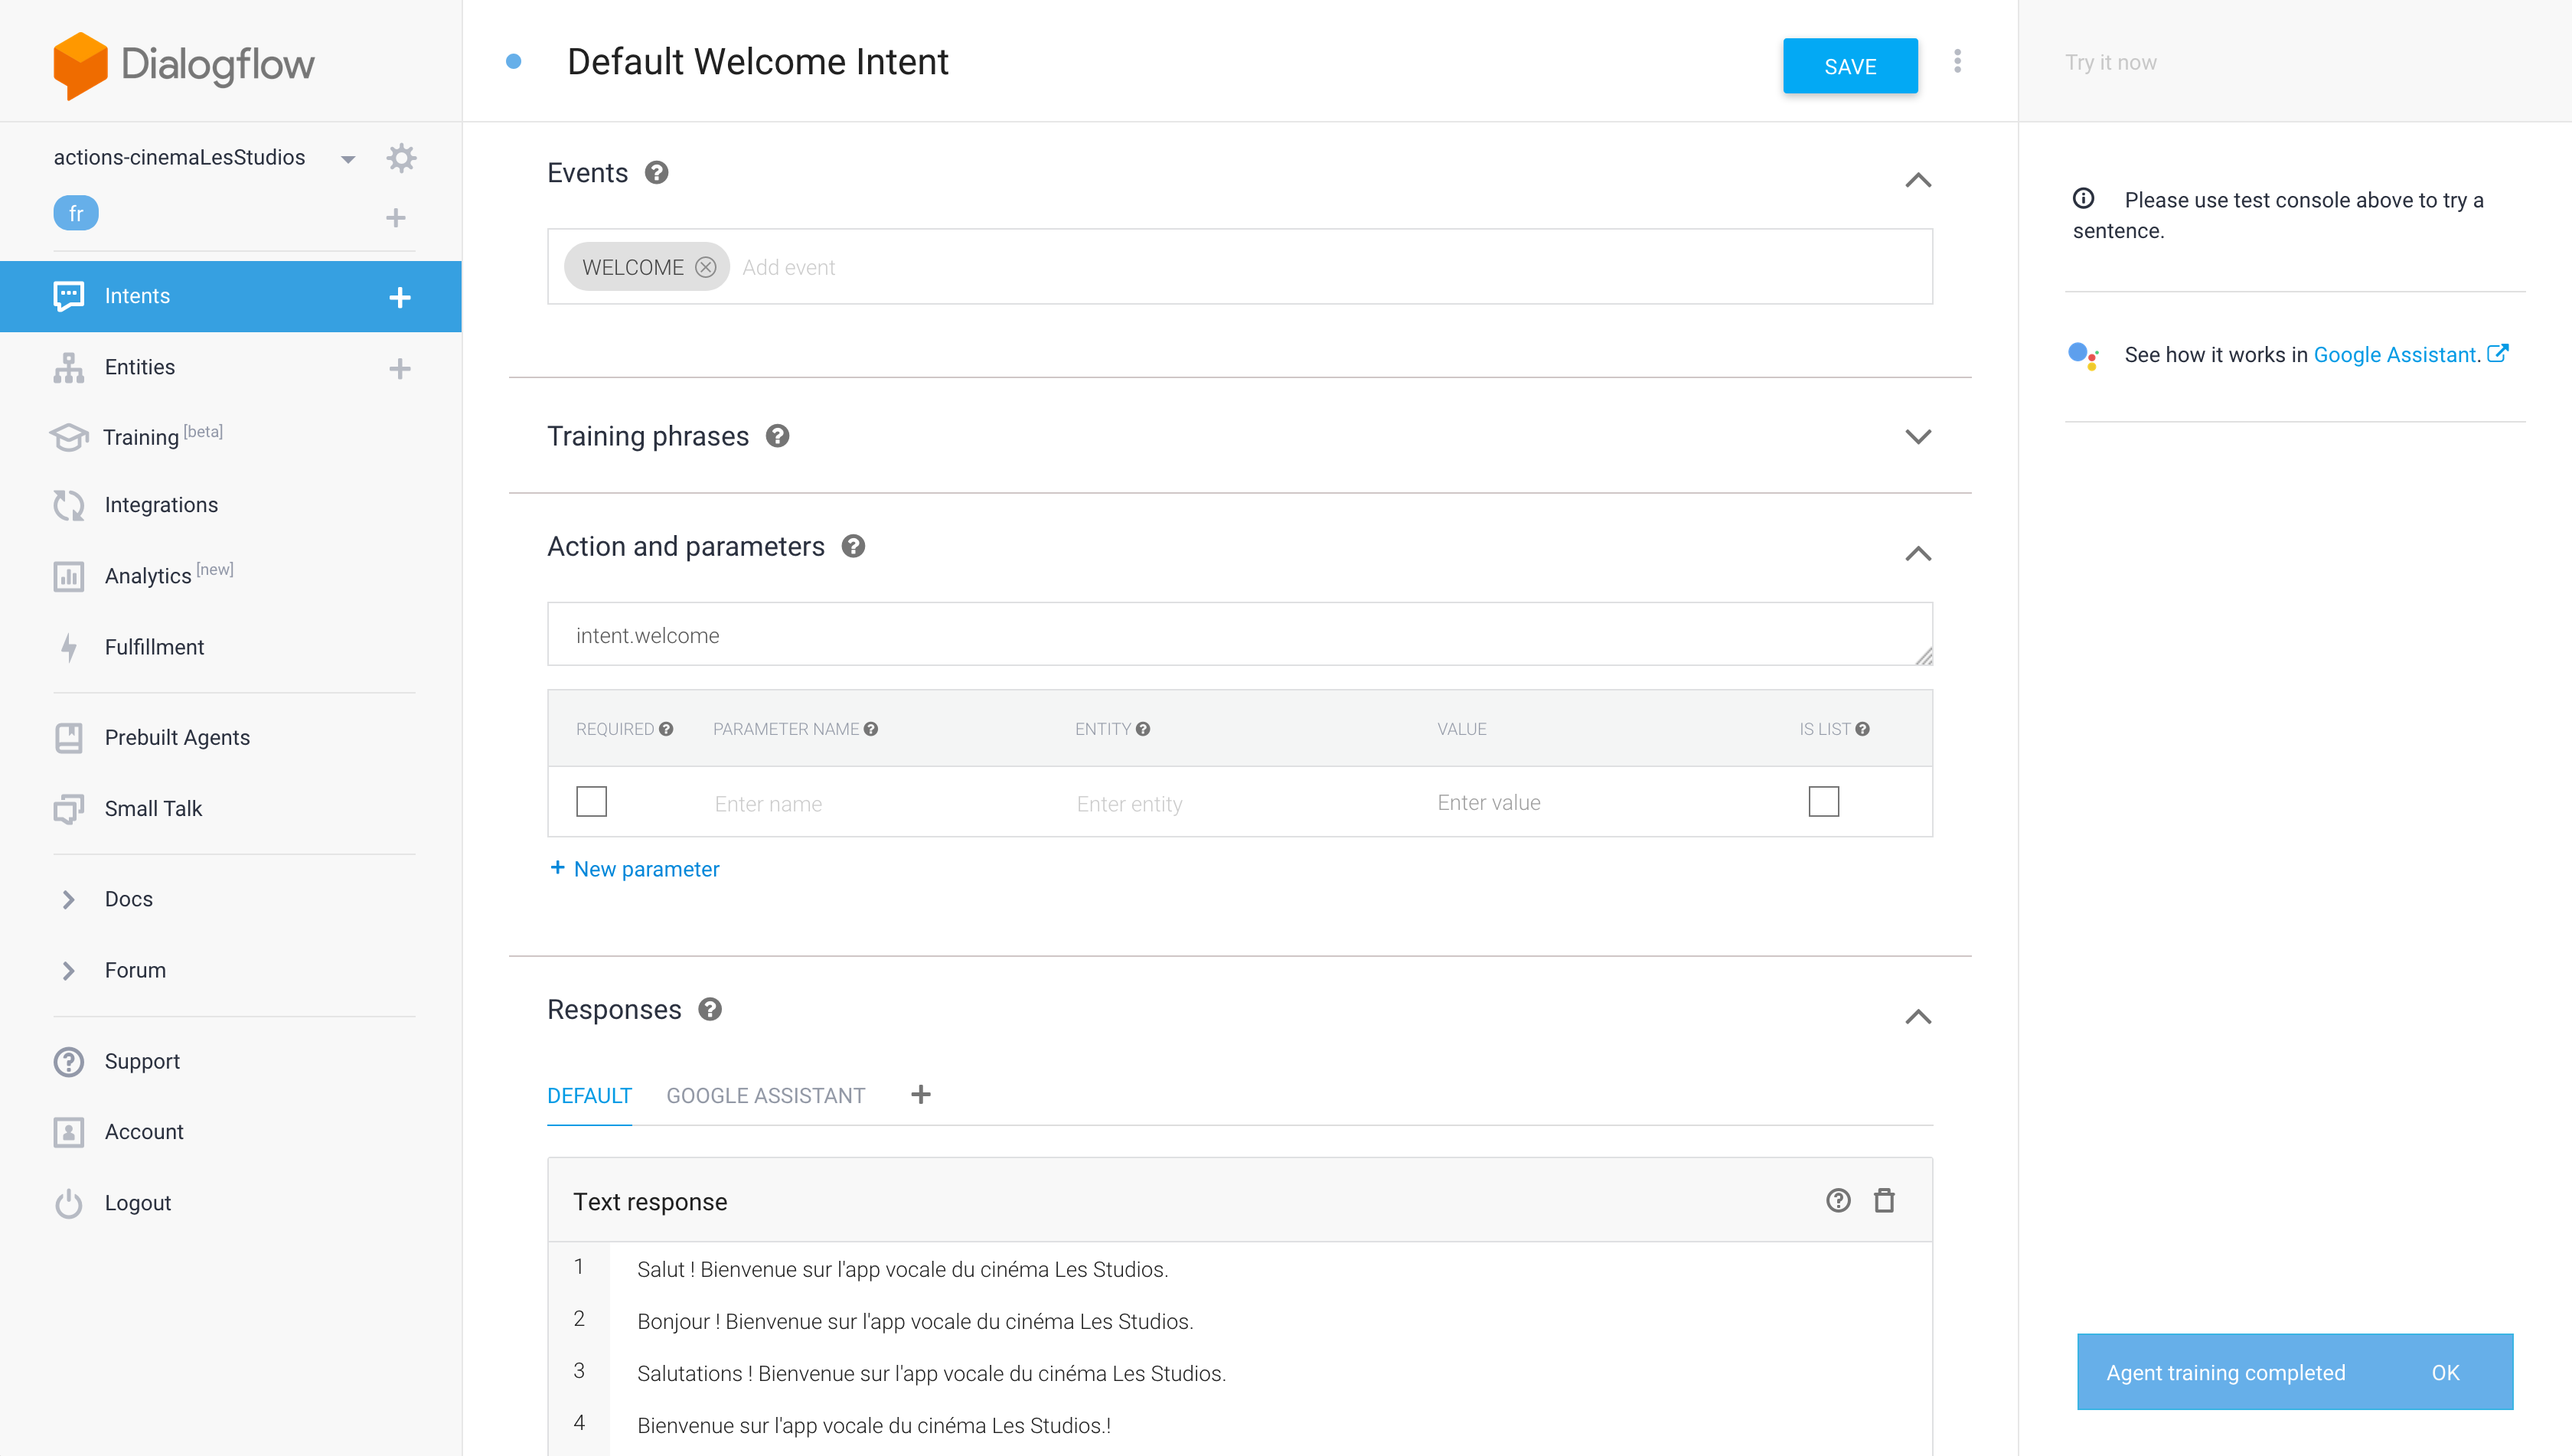Select the fr language badge
Viewport: 2572px width, 1456px height.
76,213
